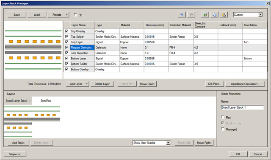This screenshot has height=160, width=271.
Task: Click the Top Overlay layer name cell
Action: coord(82,31)
